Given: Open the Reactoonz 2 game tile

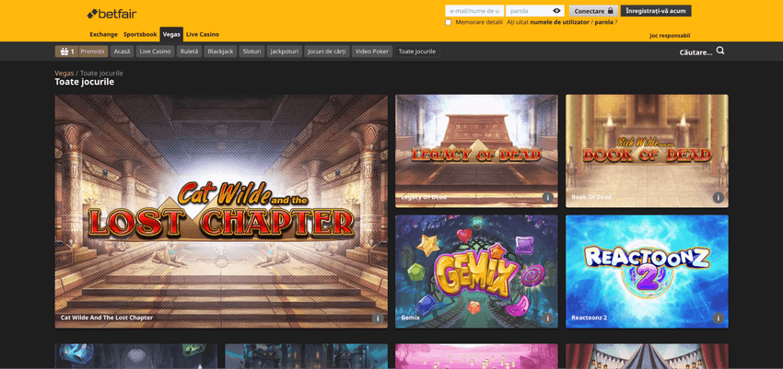Looking at the screenshot, I should [647, 271].
